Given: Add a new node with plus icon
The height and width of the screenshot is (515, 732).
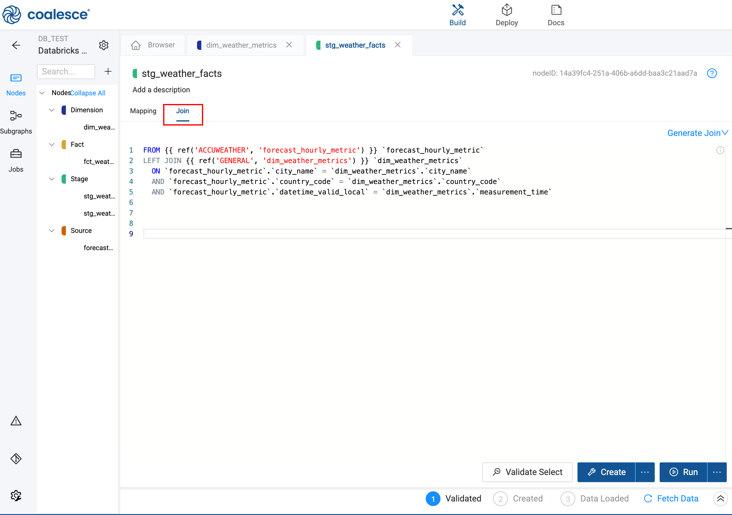Looking at the screenshot, I should 108,71.
